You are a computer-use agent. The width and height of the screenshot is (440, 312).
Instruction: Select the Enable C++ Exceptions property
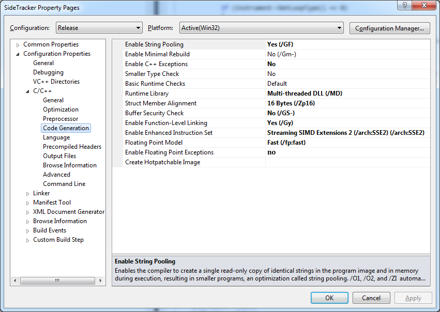point(156,64)
